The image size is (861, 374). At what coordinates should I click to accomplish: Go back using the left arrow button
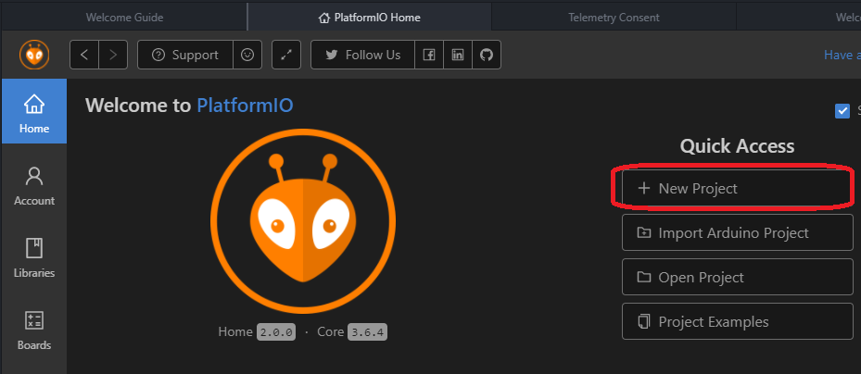pyautogui.click(x=84, y=55)
